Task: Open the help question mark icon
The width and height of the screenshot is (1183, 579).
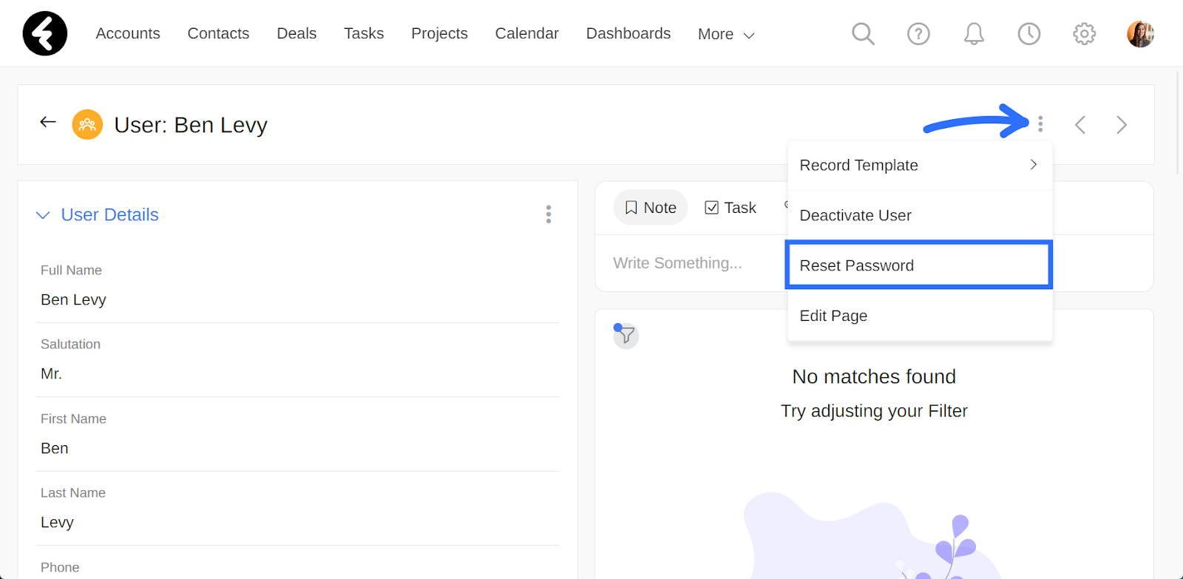Action: point(918,33)
